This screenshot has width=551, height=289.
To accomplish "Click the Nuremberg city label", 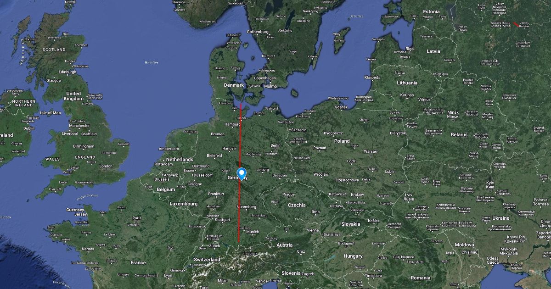I will [246, 207].
